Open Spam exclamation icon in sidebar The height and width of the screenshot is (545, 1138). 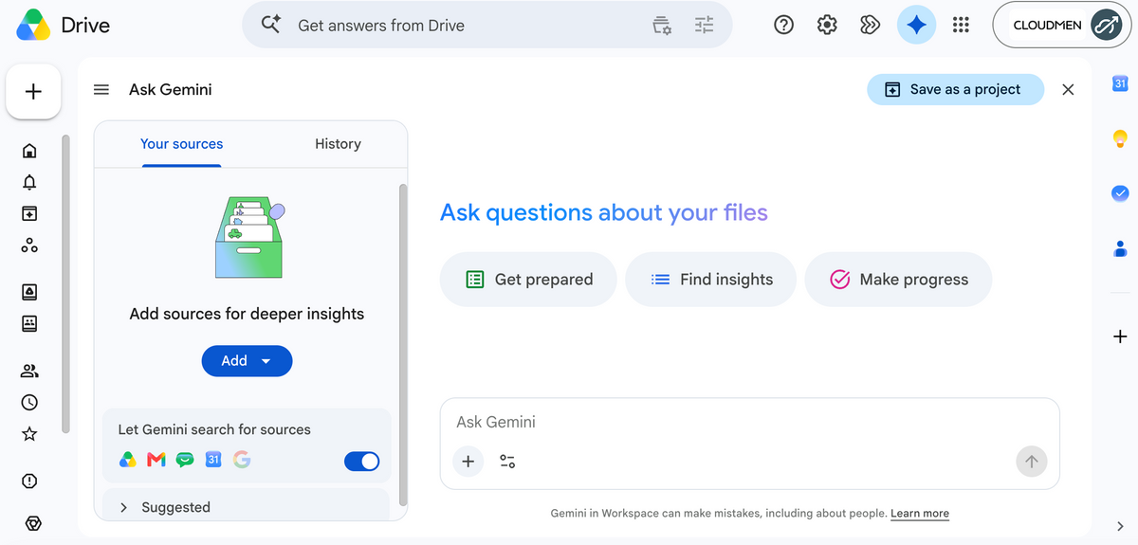[x=29, y=481]
